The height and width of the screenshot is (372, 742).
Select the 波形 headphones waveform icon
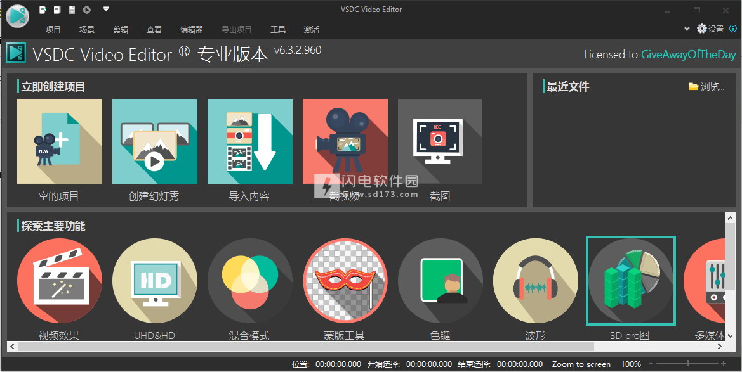[535, 281]
